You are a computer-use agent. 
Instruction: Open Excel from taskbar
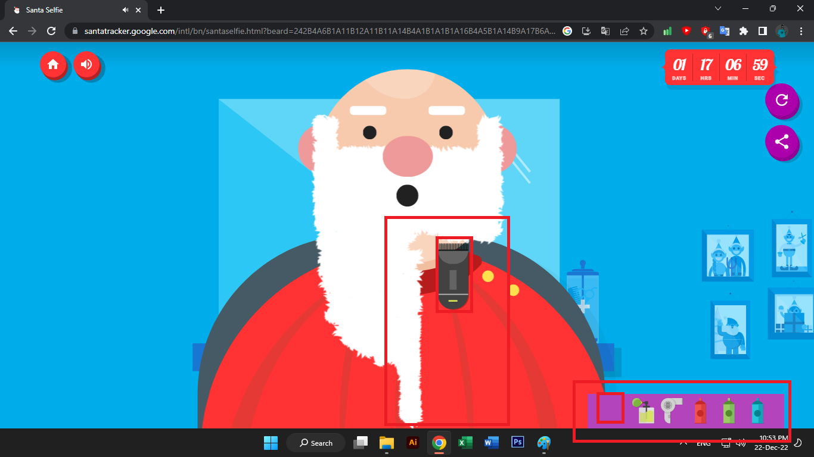pyautogui.click(x=465, y=443)
